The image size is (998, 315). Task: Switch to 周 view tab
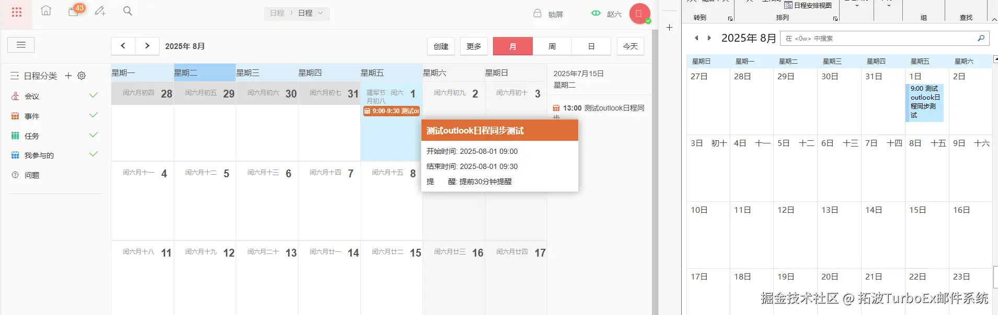[x=552, y=46]
